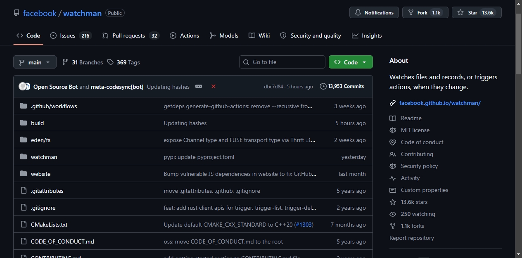Click the link icon beside facebook.github.io/watchman
522x258 pixels.
tap(393, 103)
